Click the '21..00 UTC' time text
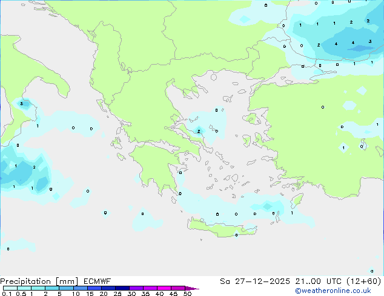This screenshot has width=384, height=296. (319, 282)
